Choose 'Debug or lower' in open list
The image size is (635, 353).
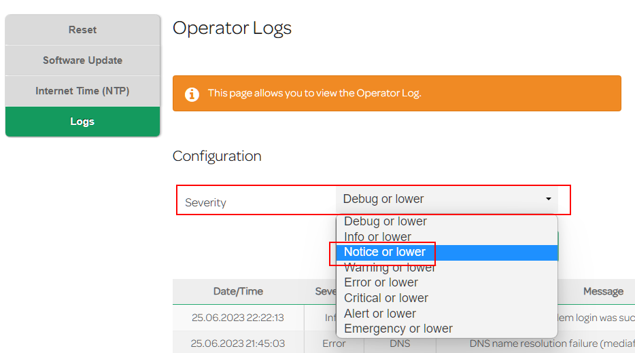(x=385, y=222)
